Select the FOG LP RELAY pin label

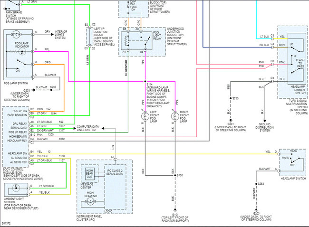pyautogui.click(x=18, y=132)
